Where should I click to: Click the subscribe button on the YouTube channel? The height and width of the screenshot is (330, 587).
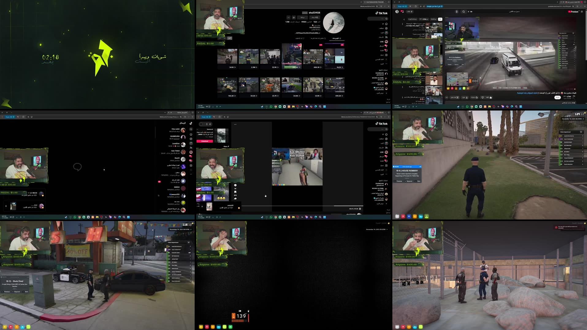557,98
